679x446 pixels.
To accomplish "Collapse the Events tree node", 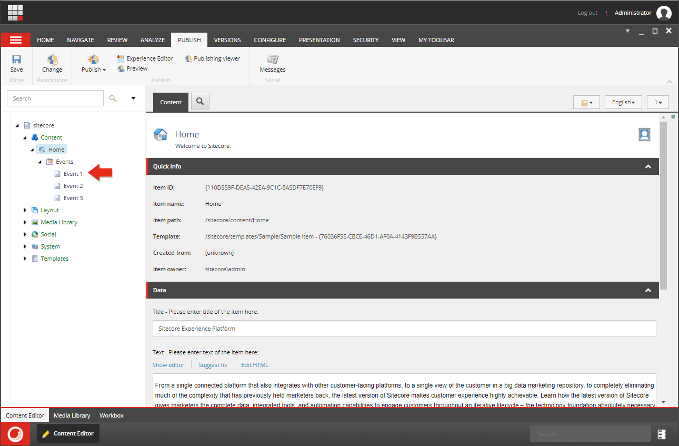I will 40,162.
